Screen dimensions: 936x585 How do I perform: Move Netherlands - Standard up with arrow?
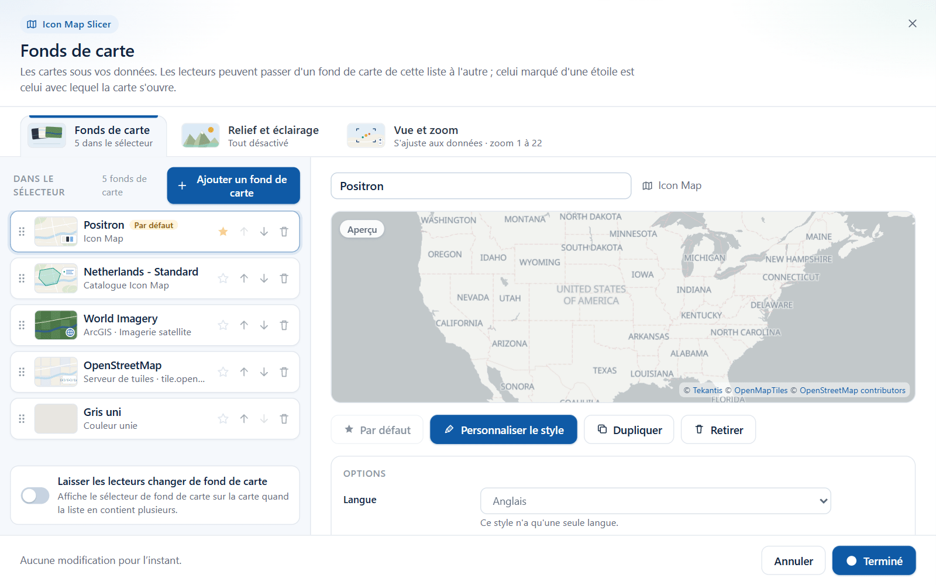tap(244, 278)
